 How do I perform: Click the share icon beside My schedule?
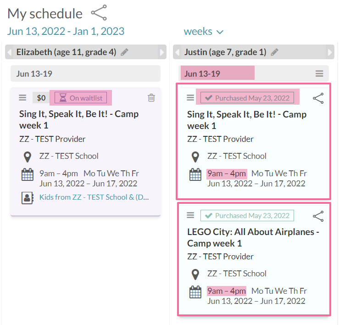click(99, 13)
